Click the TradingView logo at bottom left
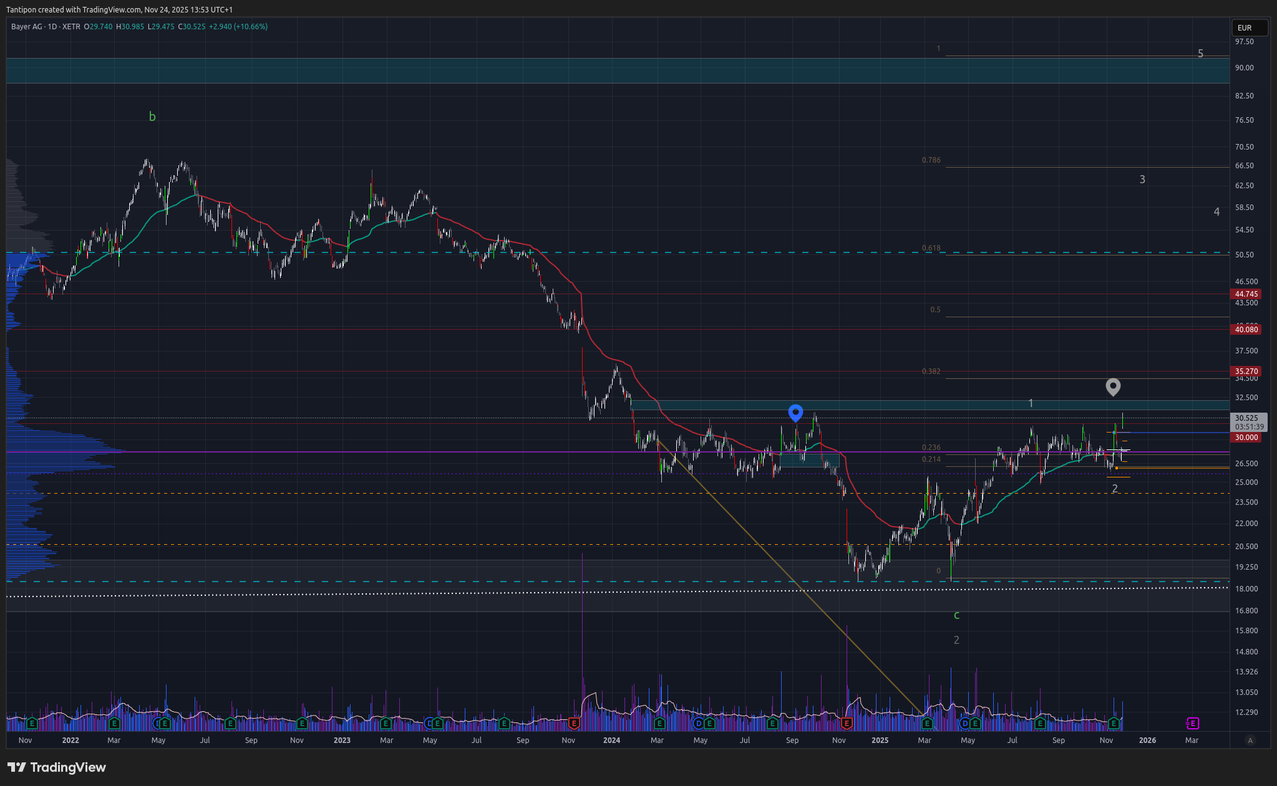Viewport: 1277px width, 786px height. coord(57,767)
